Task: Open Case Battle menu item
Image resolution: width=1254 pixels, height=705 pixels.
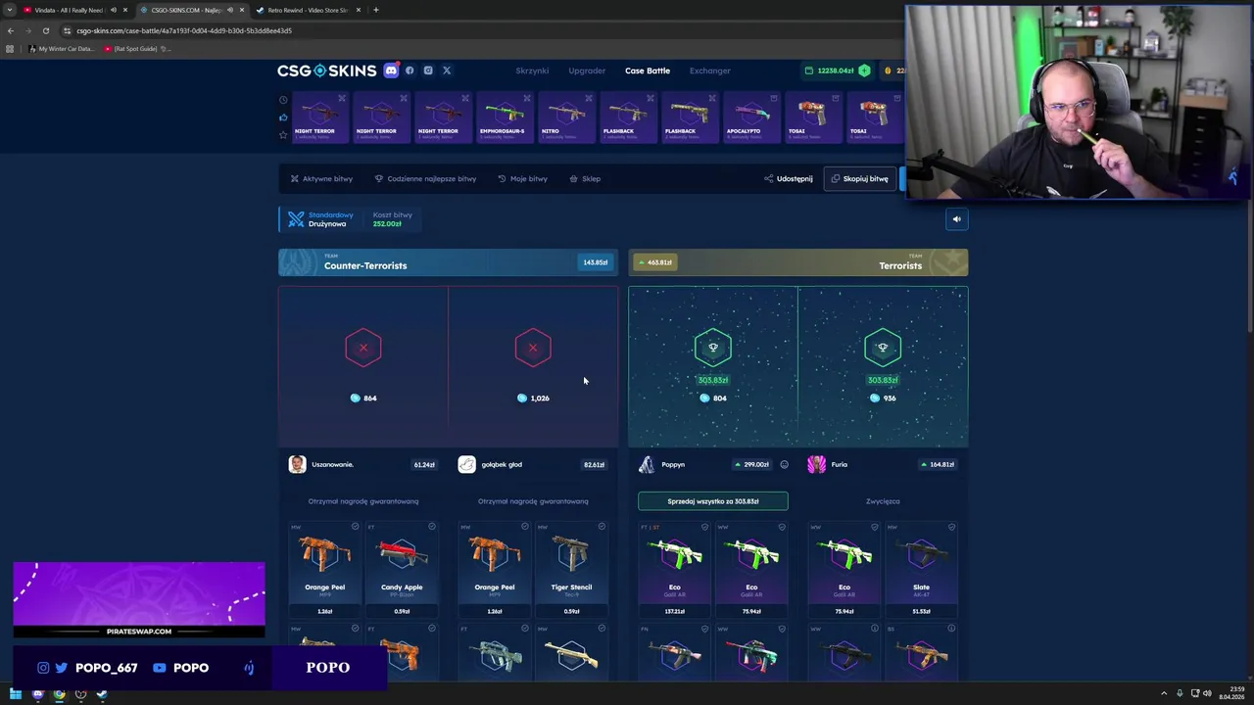Action: click(x=648, y=70)
